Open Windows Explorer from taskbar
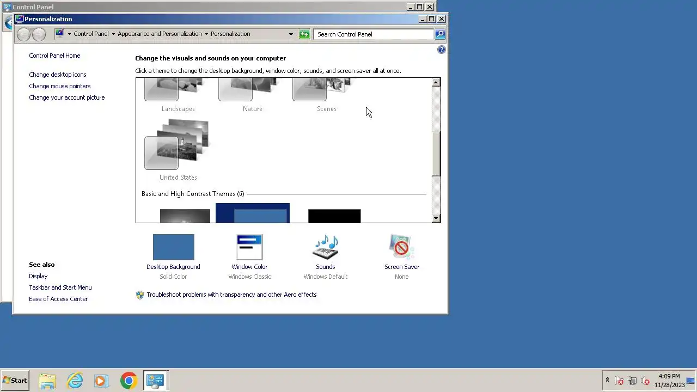The image size is (697, 392). point(47,381)
